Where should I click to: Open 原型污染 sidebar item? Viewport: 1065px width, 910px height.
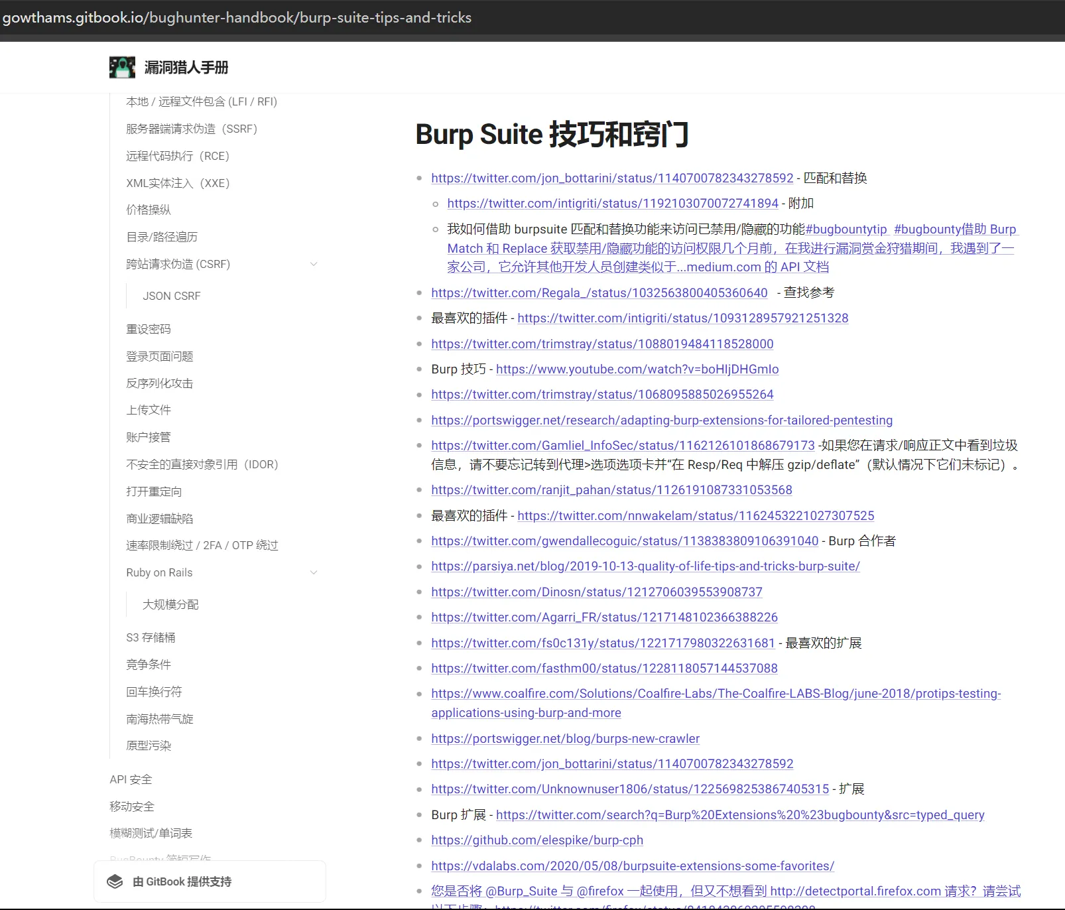[149, 746]
